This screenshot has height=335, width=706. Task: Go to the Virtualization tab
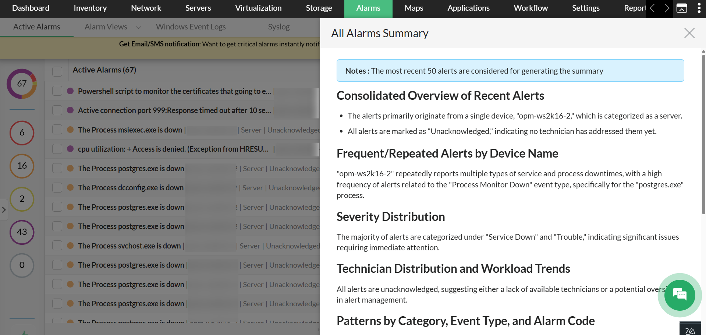pos(258,8)
